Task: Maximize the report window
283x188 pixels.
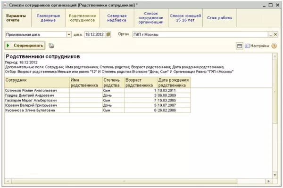Action: pyautogui.click(x=271, y=5)
